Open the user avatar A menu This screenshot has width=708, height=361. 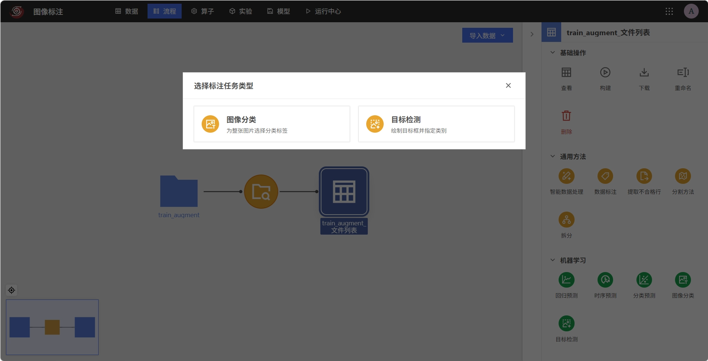click(x=691, y=11)
